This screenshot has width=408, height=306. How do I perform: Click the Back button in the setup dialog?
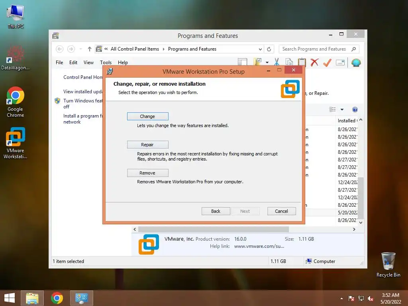click(x=216, y=211)
